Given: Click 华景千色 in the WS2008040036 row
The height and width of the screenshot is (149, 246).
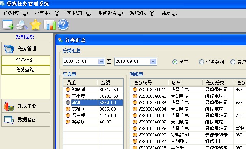Looking at the screenshot, I should pyautogui.click(x=180, y=103).
